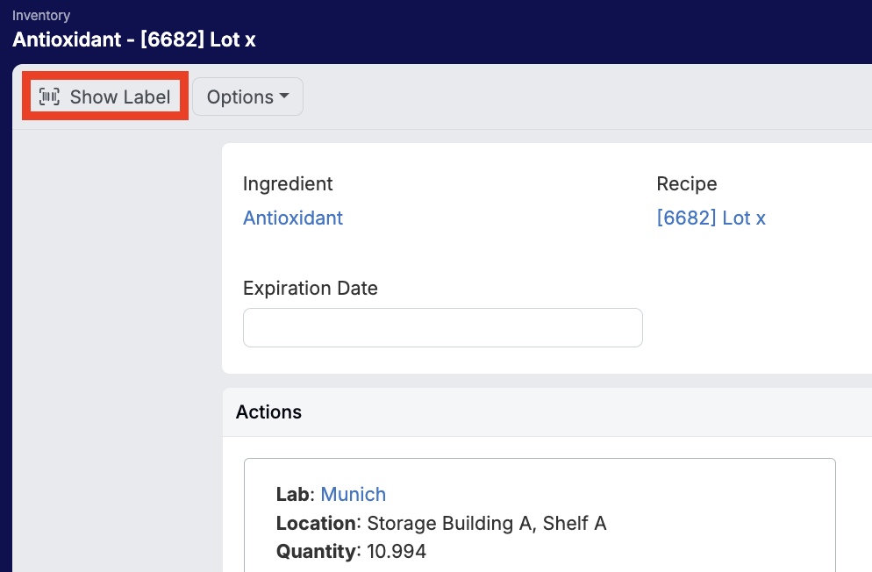Focus the Expiration Date input field

(442, 327)
